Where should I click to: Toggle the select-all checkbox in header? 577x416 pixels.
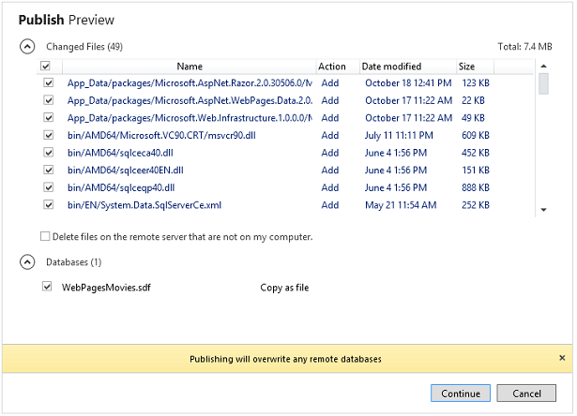[x=46, y=67]
